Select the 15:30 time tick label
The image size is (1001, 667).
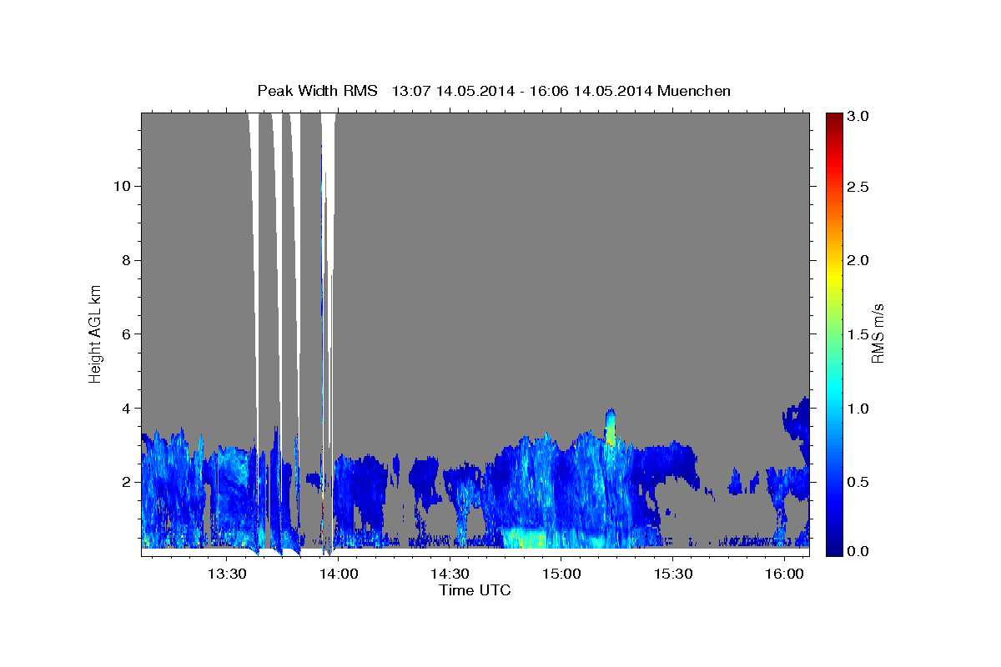(x=673, y=574)
